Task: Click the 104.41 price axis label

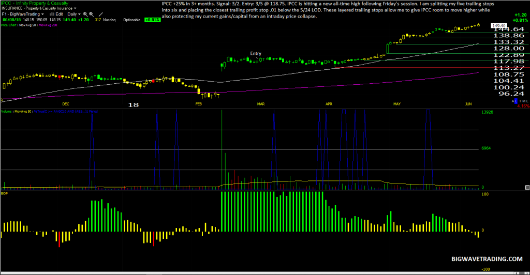Action: (509, 81)
